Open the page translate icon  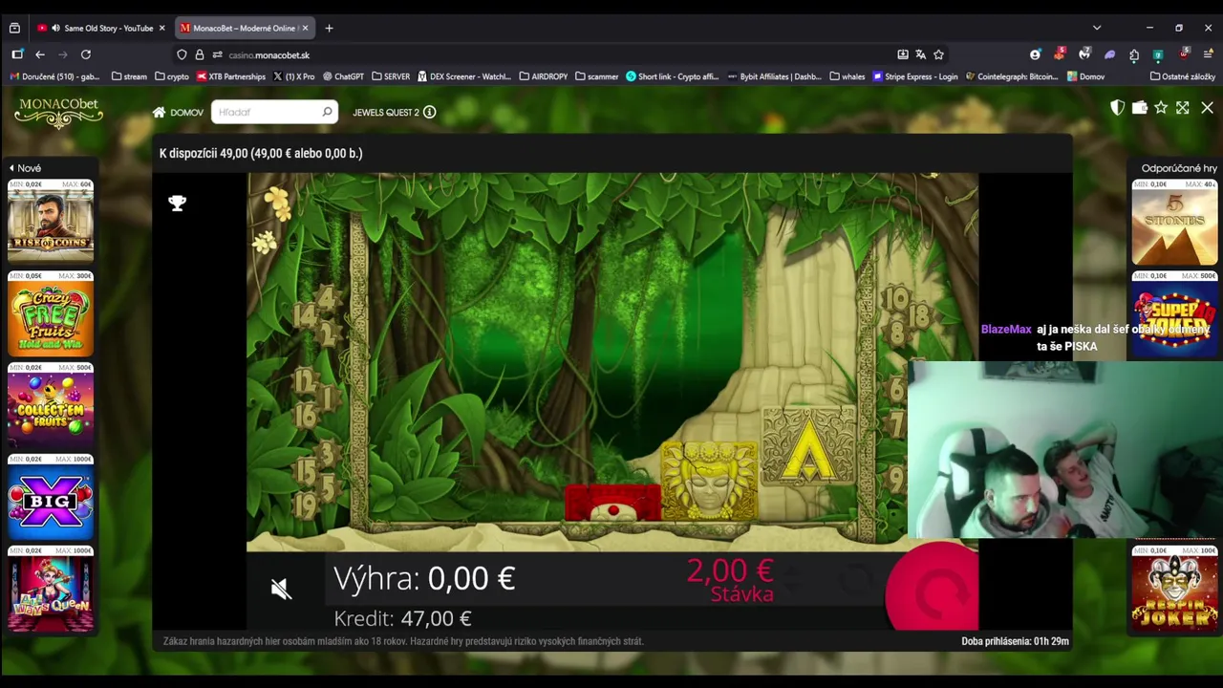point(920,54)
